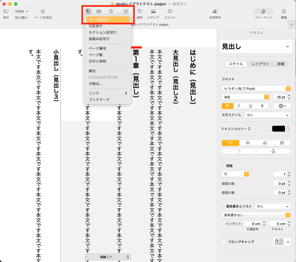The image size is (296, 262).
Task: Click the text box toolbar icon
Action: 126,11
